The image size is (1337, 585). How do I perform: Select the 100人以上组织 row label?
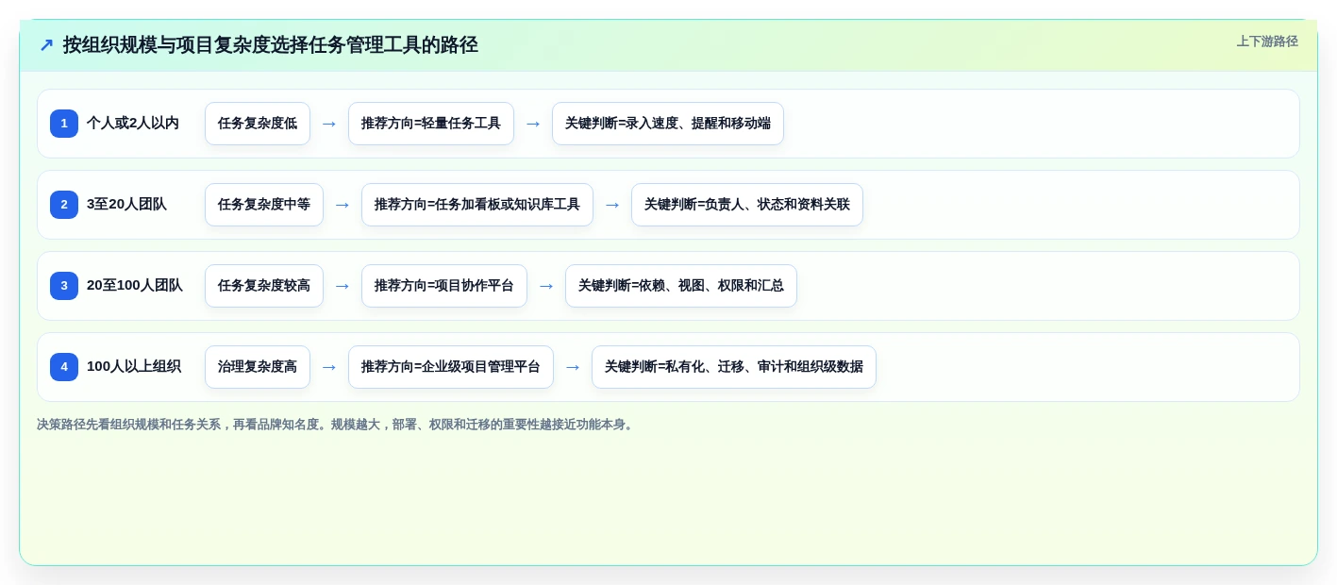click(134, 367)
